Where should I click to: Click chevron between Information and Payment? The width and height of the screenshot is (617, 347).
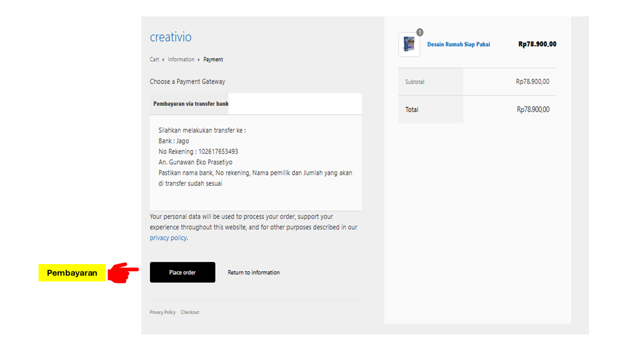tap(199, 60)
